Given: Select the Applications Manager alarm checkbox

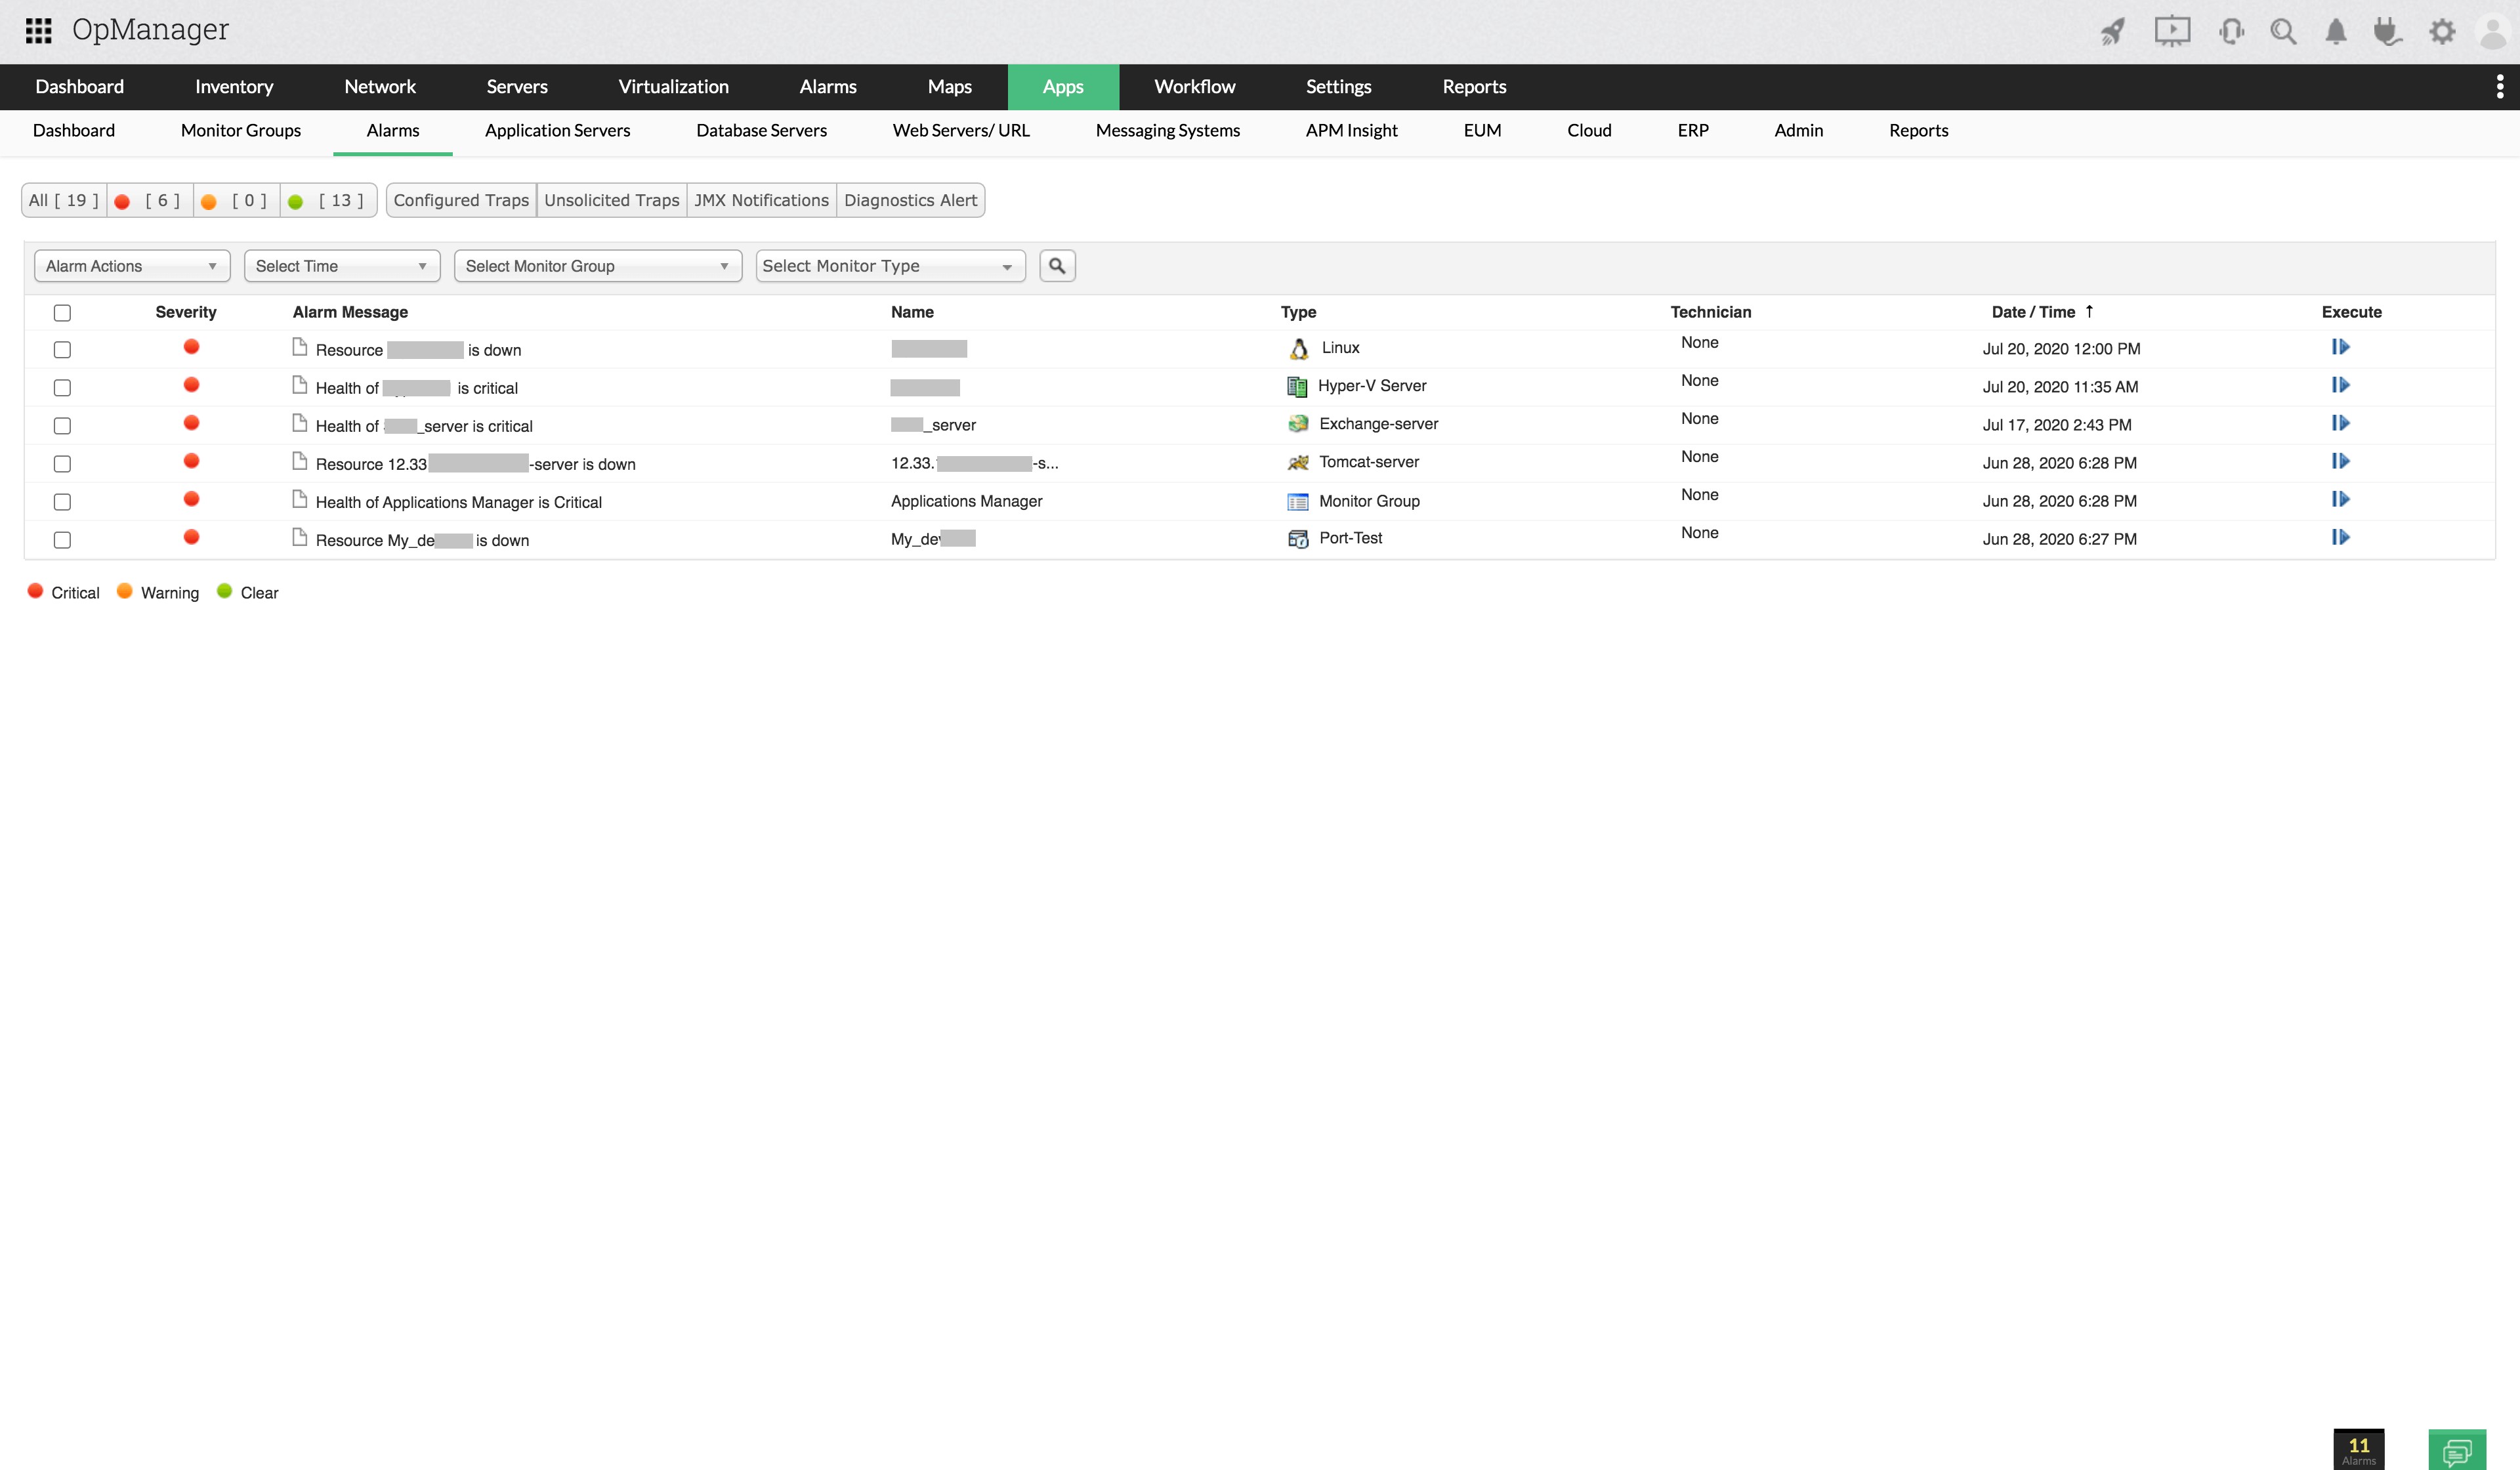Looking at the screenshot, I should 62,502.
